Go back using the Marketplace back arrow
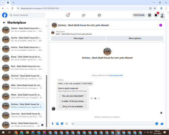The height and width of the screenshot is (135, 169). pyautogui.click(x=4, y=23)
